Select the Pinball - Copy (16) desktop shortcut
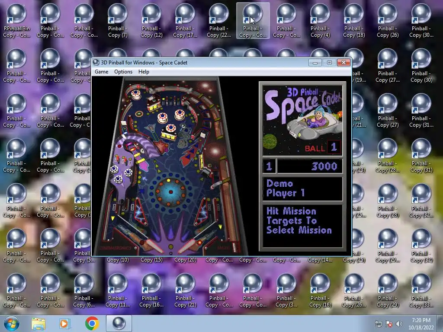 click(320, 291)
